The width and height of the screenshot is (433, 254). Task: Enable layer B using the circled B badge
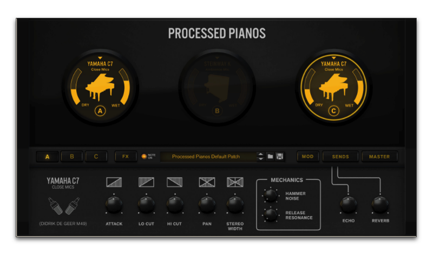click(x=217, y=111)
